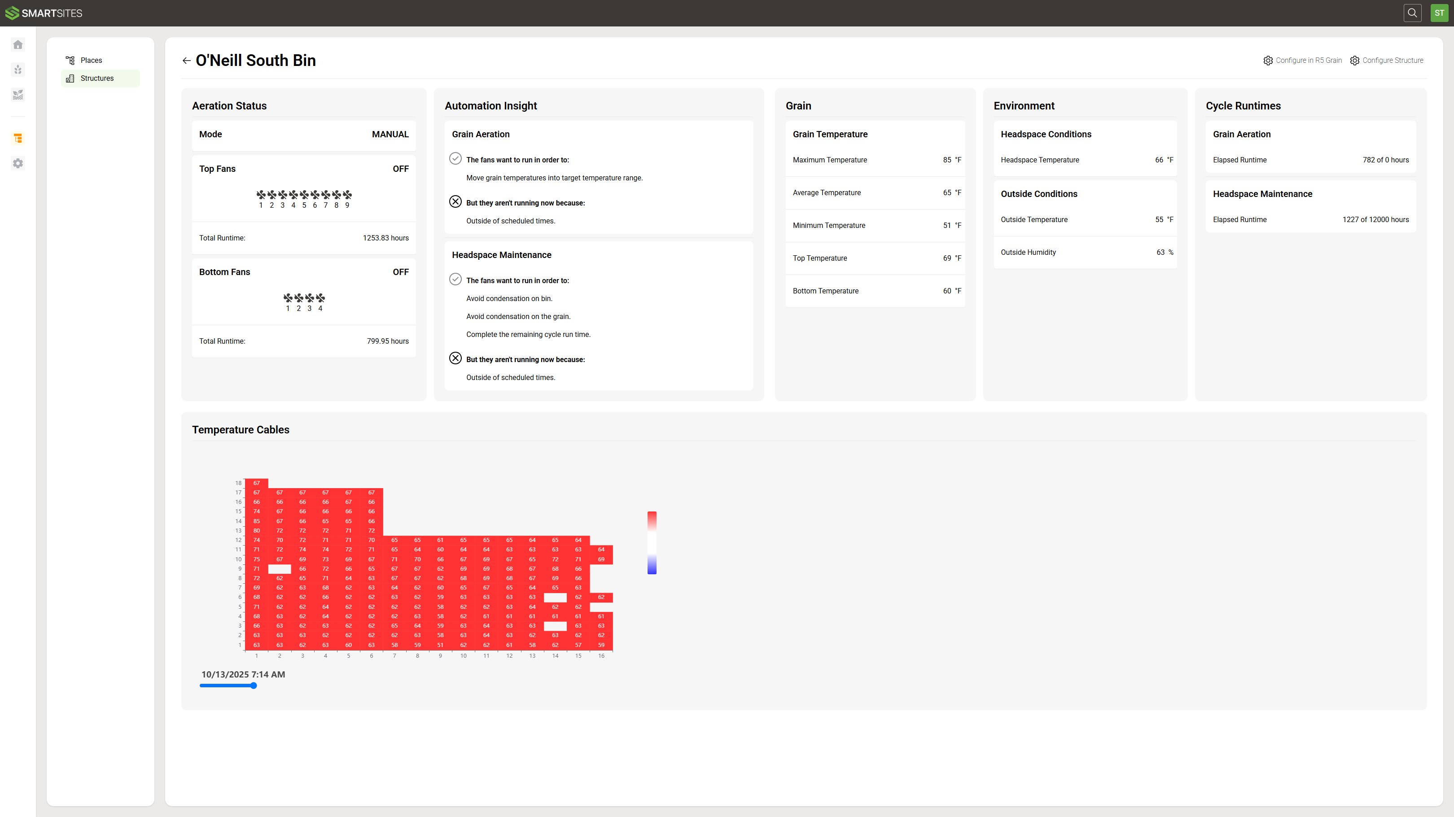Open the ST user avatar menu
This screenshot has height=817, width=1454.
pyautogui.click(x=1439, y=13)
